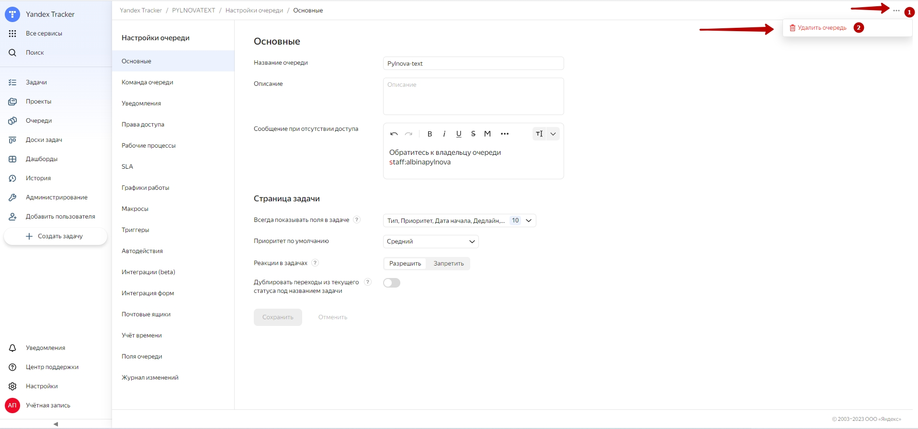Viewport: 918px width, 429px height.
Task: Open Макросы section
Action: [173, 209]
